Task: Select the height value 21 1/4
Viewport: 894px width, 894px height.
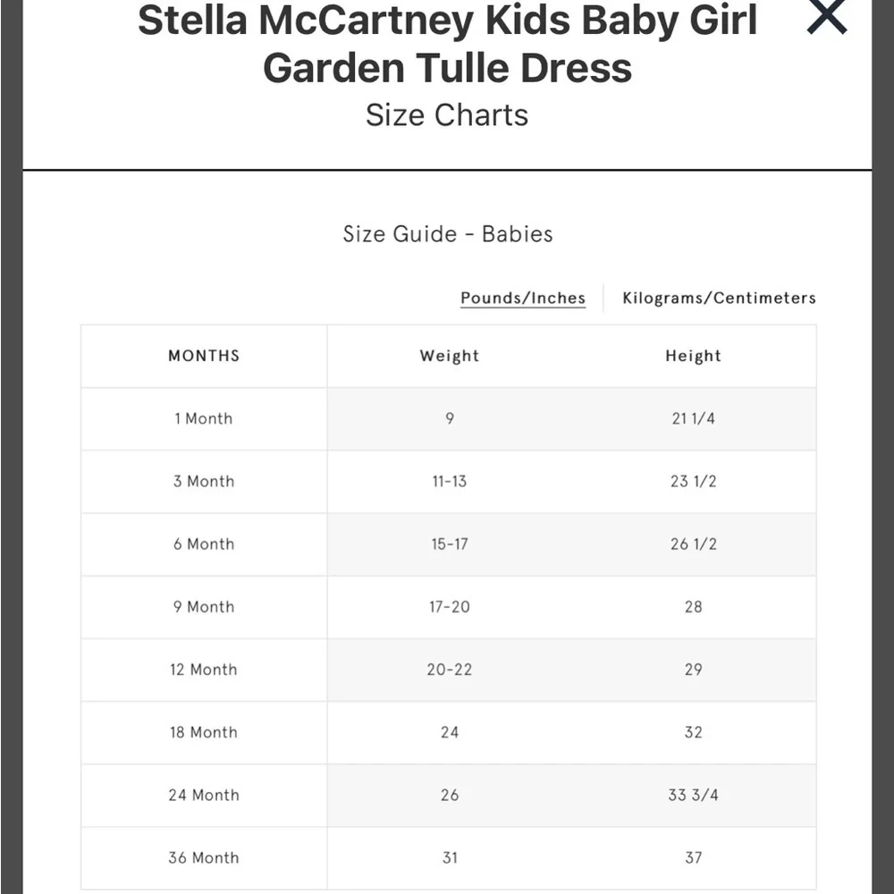Action: 693,418
